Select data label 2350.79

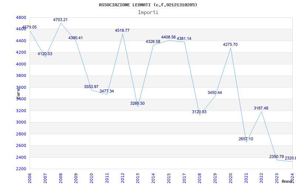[276, 157]
